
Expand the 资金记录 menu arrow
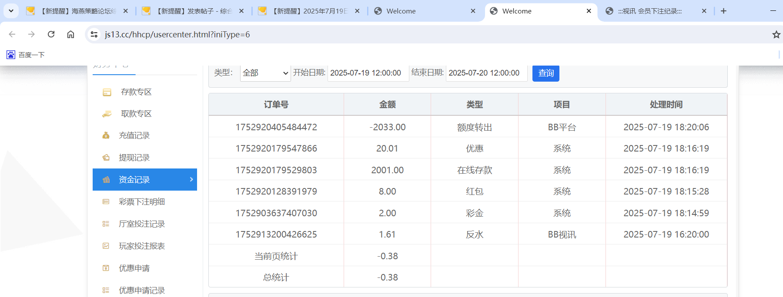coord(191,179)
